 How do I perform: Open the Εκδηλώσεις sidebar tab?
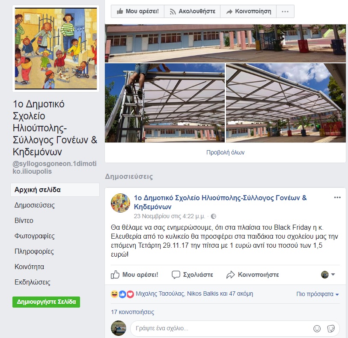pos(33,282)
